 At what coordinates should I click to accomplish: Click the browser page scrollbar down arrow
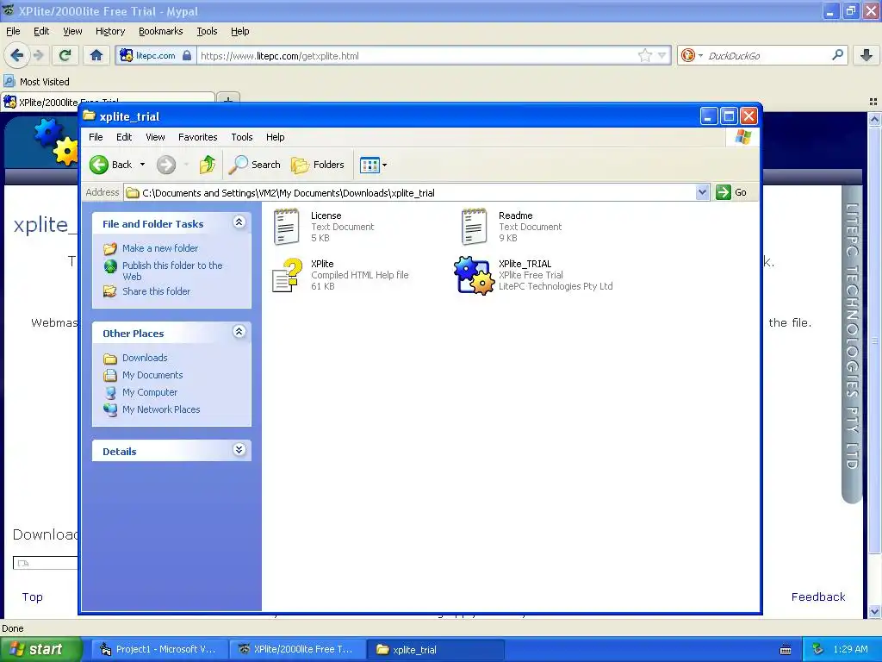(x=874, y=611)
